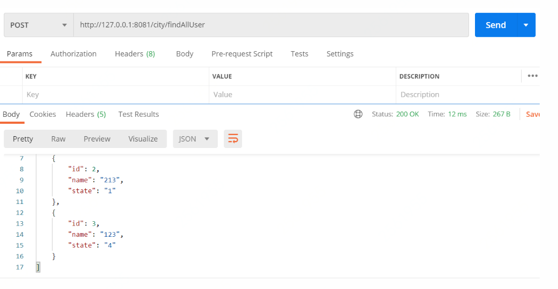
Task: Open the Send button arrow menu
Action: click(526, 25)
